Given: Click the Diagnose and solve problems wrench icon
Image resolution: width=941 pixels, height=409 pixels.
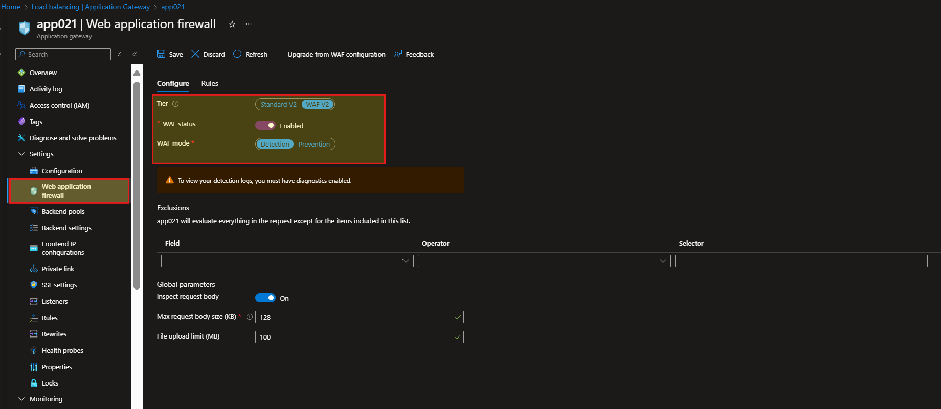Looking at the screenshot, I should tap(21, 138).
